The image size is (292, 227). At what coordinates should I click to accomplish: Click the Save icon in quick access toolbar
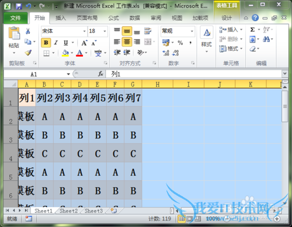19,6
